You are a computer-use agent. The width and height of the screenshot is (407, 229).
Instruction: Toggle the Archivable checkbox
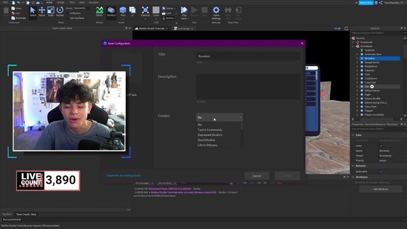(381, 171)
